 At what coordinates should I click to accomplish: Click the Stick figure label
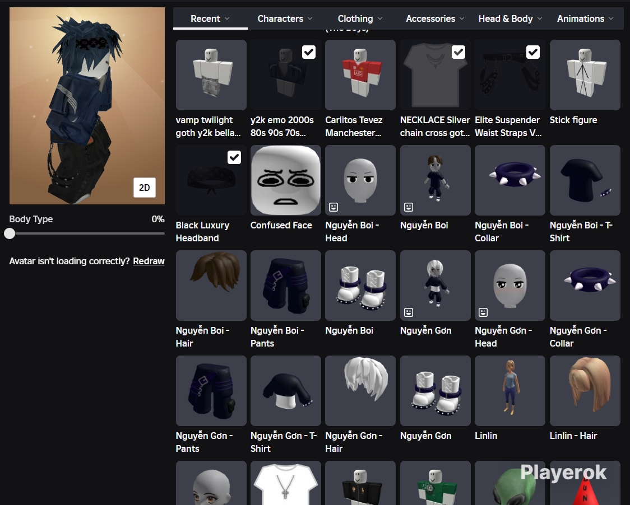click(x=573, y=120)
